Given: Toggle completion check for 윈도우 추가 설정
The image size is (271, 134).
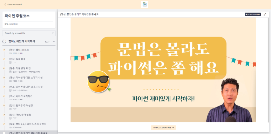Looking at the screenshot, I should coord(4,106).
